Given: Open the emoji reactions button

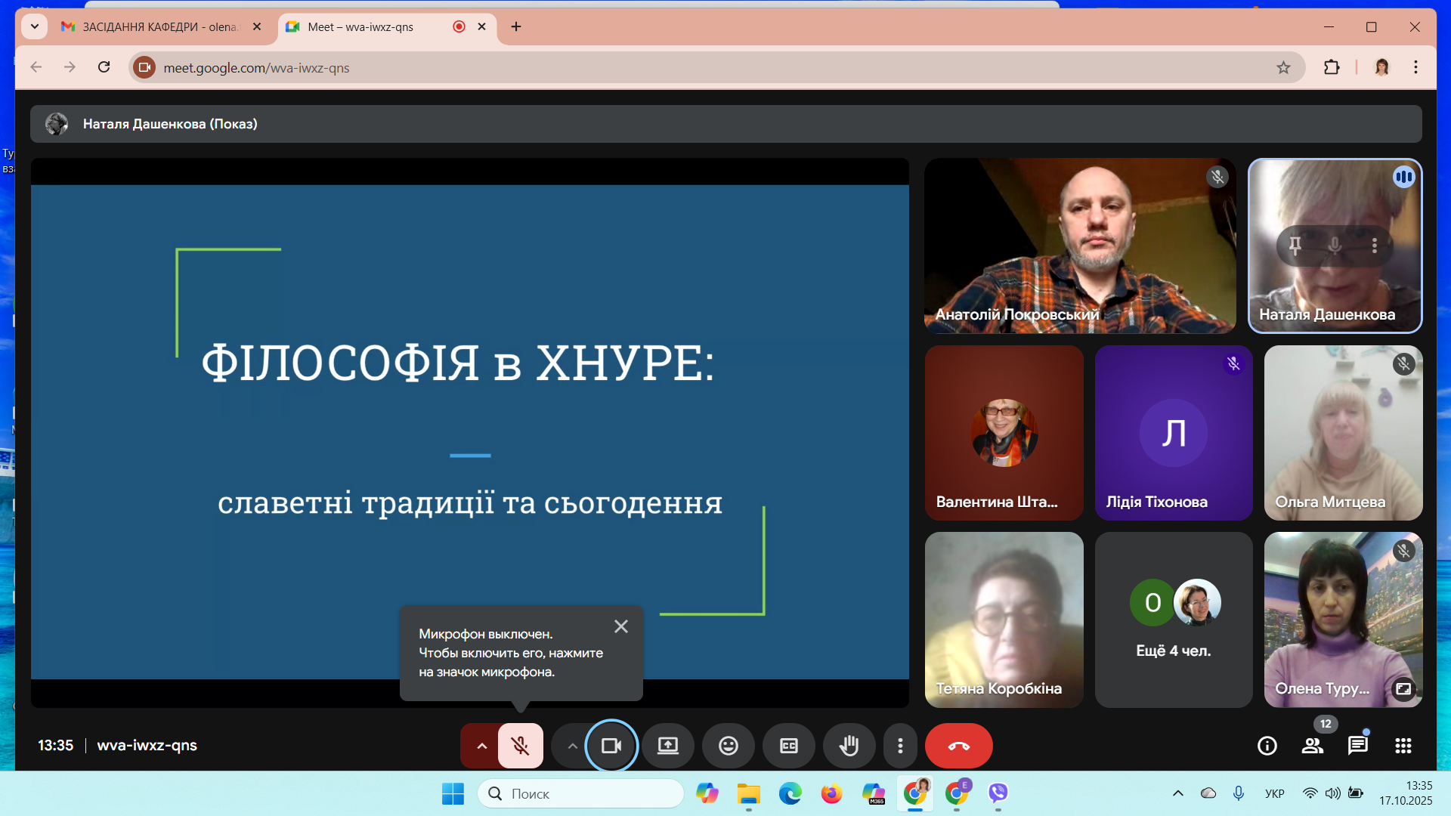Looking at the screenshot, I should (x=728, y=746).
